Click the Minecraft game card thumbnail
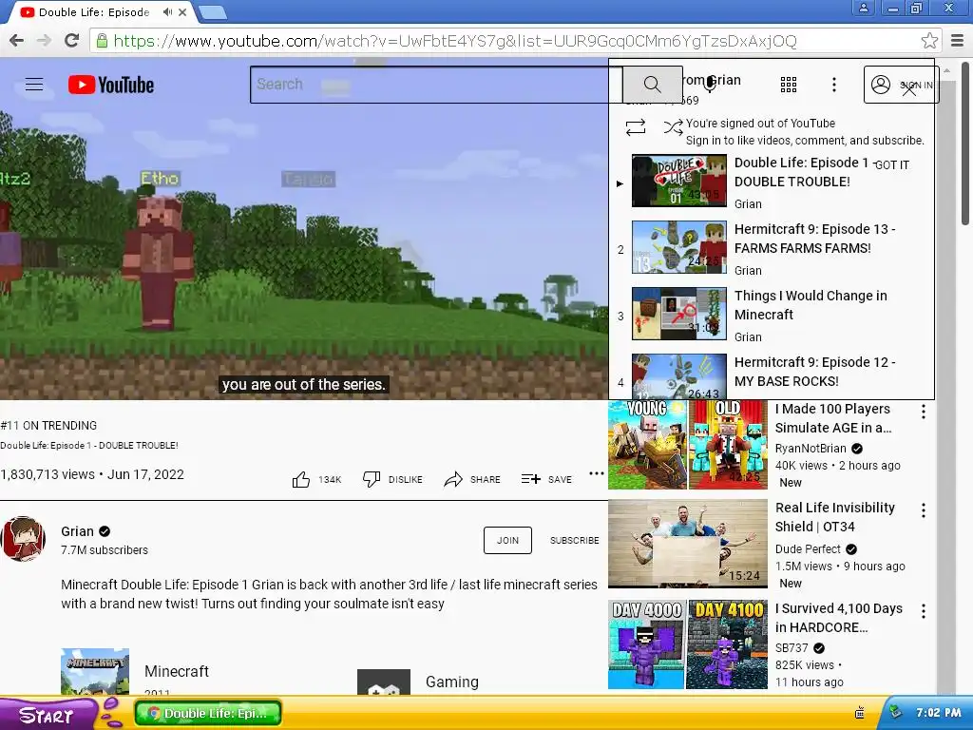The width and height of the screenshot is (973, 730). (x=95, y=672)
